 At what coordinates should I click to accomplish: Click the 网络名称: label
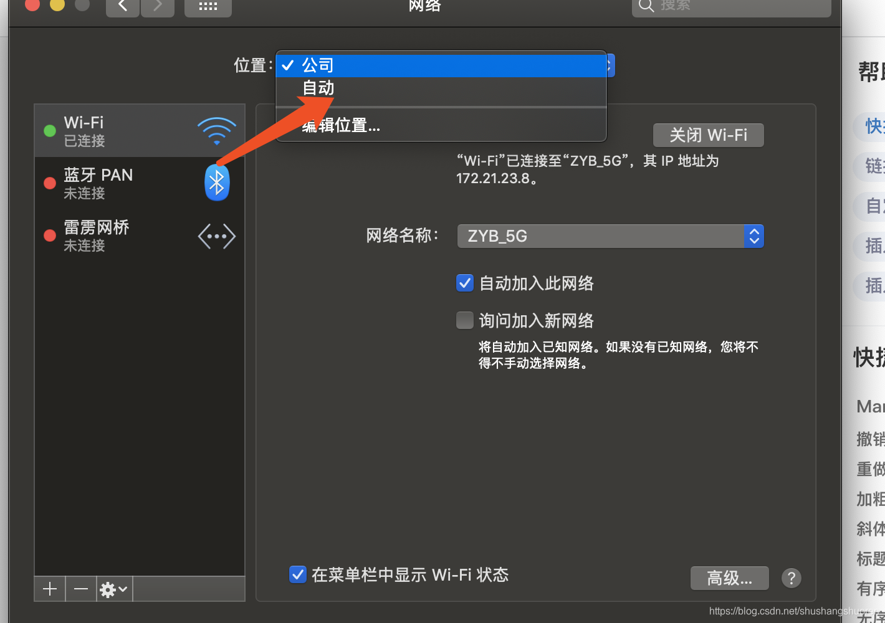[x=403, y=235]
